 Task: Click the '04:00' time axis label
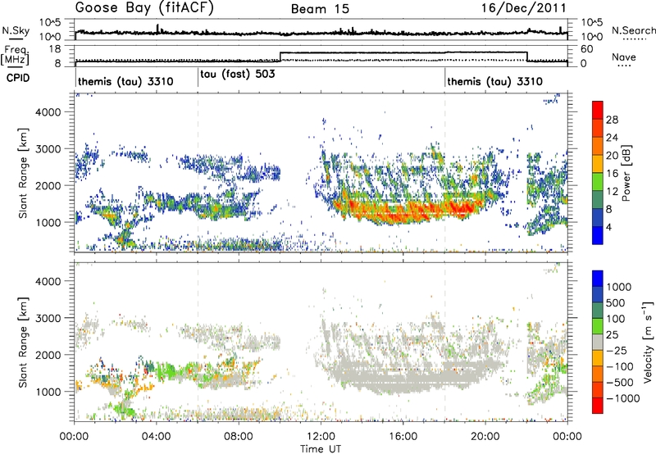coord(156,437)
